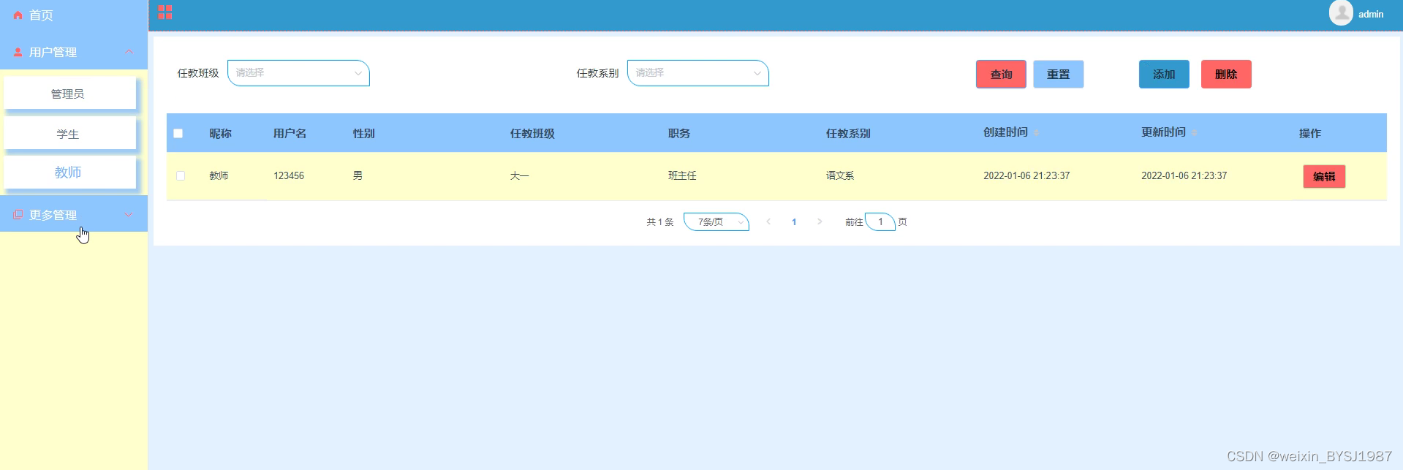Click the 123456 username cell
Image resolution: width=1403 pixels, height=470 pixels.
(x=289, y=175)
